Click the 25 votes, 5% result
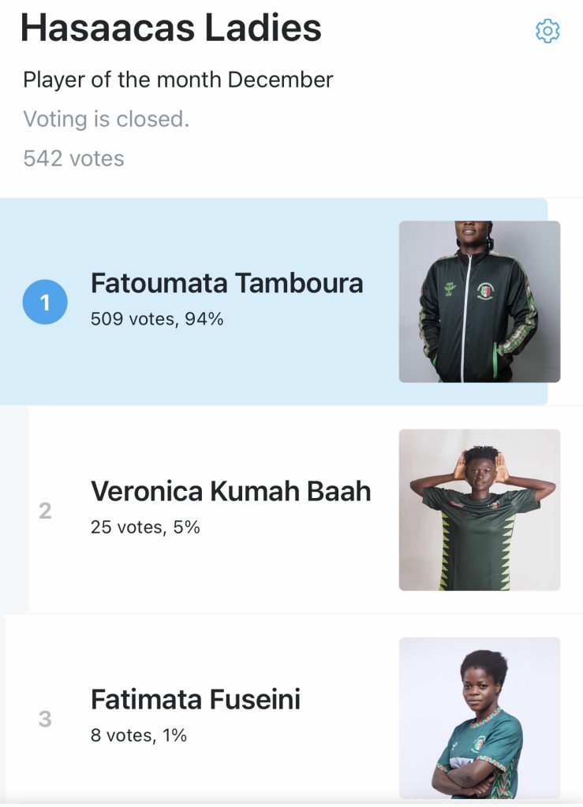This screenshot has width=583, height=807. pos(145,527)
